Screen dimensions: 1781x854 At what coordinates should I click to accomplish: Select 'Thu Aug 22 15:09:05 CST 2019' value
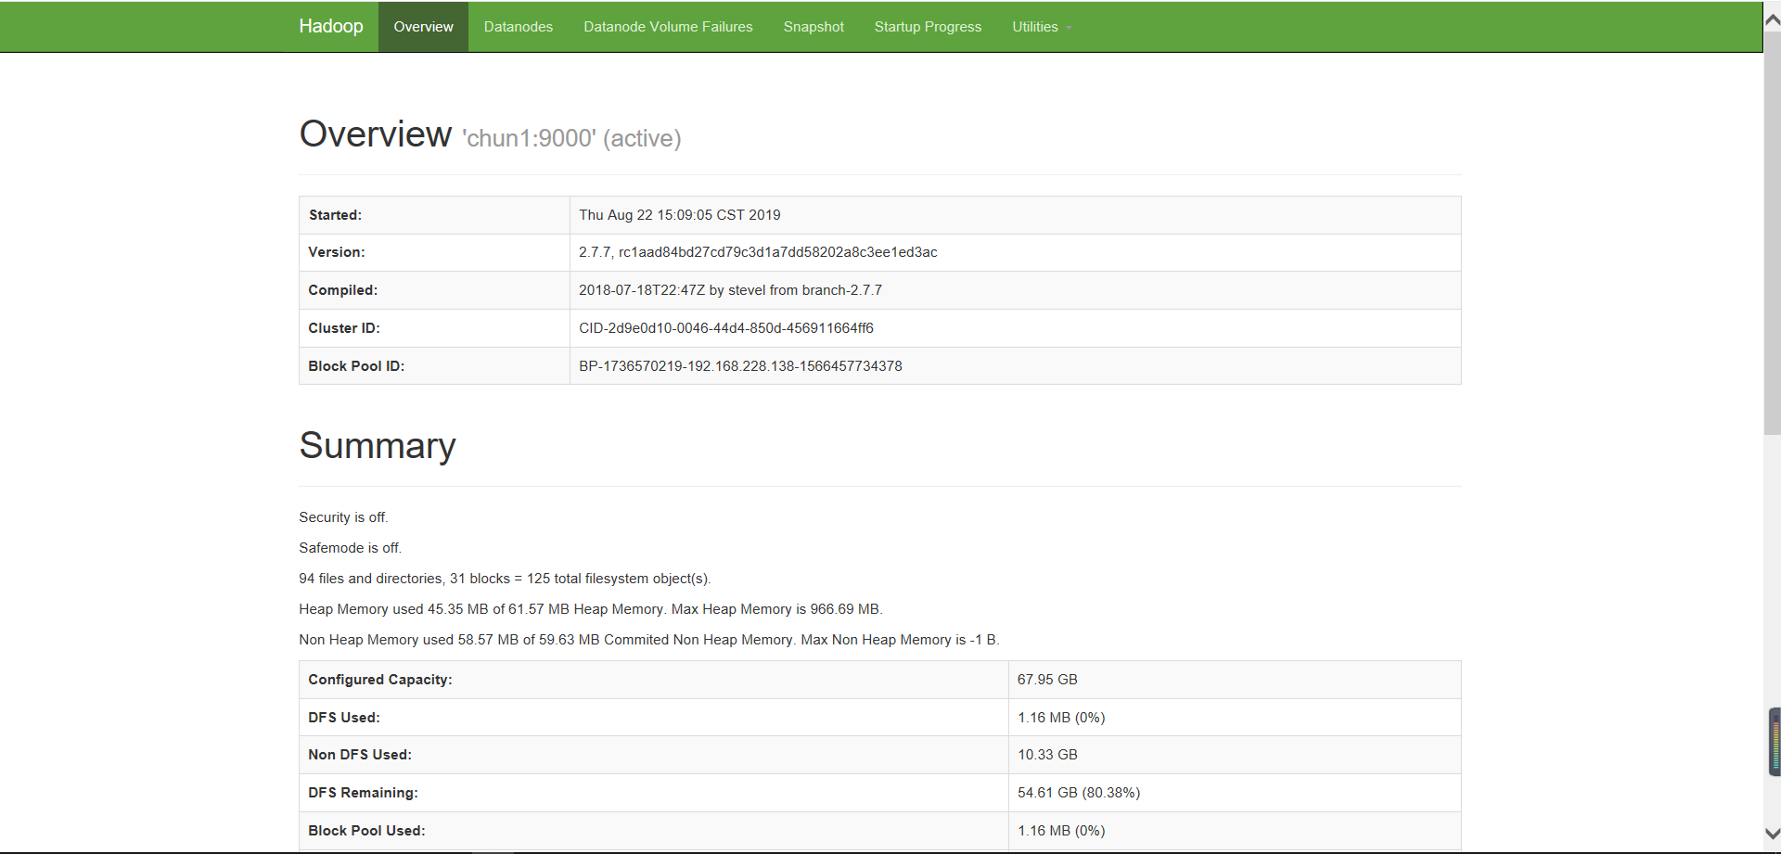click(680, 215)
